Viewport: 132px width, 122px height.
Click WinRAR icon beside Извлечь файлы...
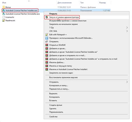47,62
